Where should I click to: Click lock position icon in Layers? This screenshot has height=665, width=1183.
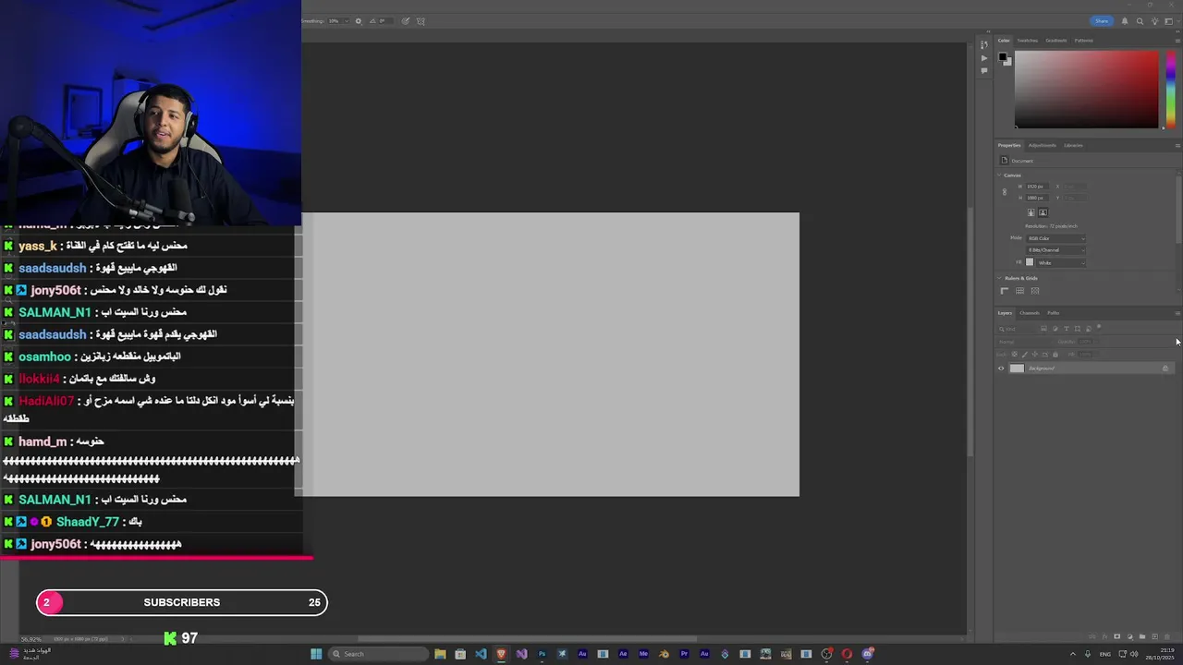1034,355
